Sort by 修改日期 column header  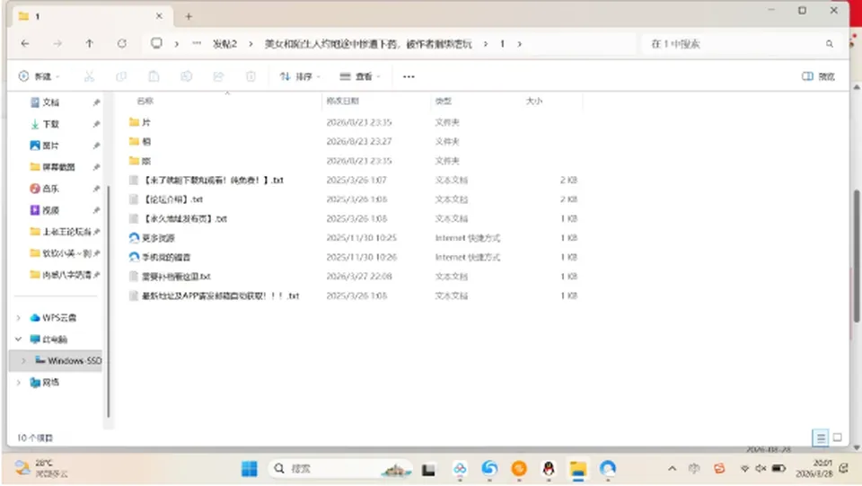(342, 101)
